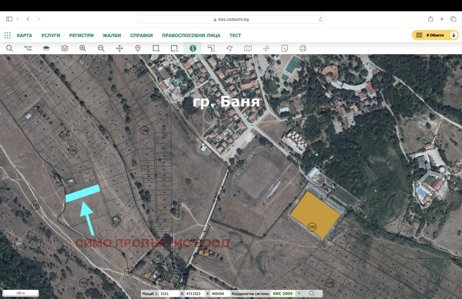Open the layers stack panel icon

(x=64, y=48)
